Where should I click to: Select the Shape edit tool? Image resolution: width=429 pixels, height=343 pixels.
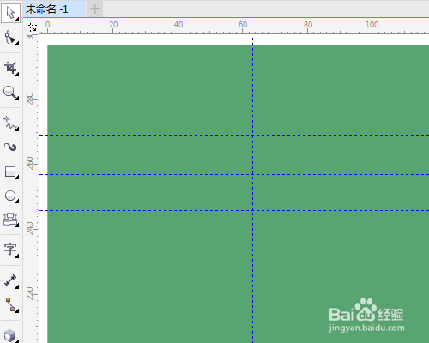10,38
